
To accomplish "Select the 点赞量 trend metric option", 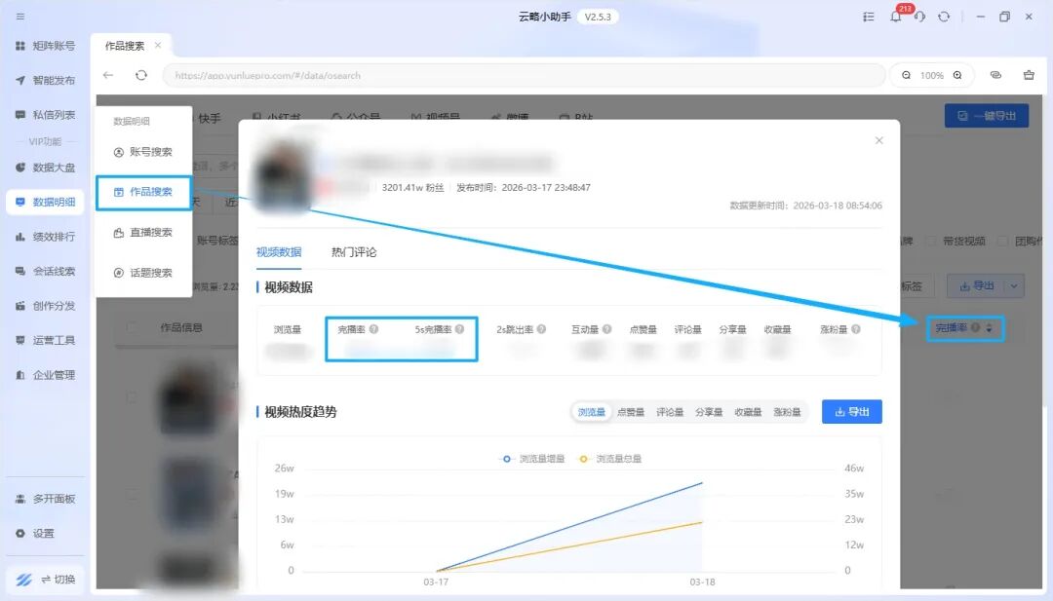I will pos(631,412).
